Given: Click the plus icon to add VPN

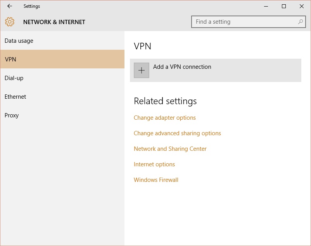Looking at the screenshot, I should click(x=142, y=70).
